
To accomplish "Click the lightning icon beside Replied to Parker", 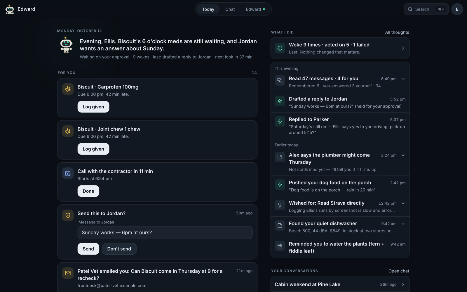I will (x=280, y=121).
